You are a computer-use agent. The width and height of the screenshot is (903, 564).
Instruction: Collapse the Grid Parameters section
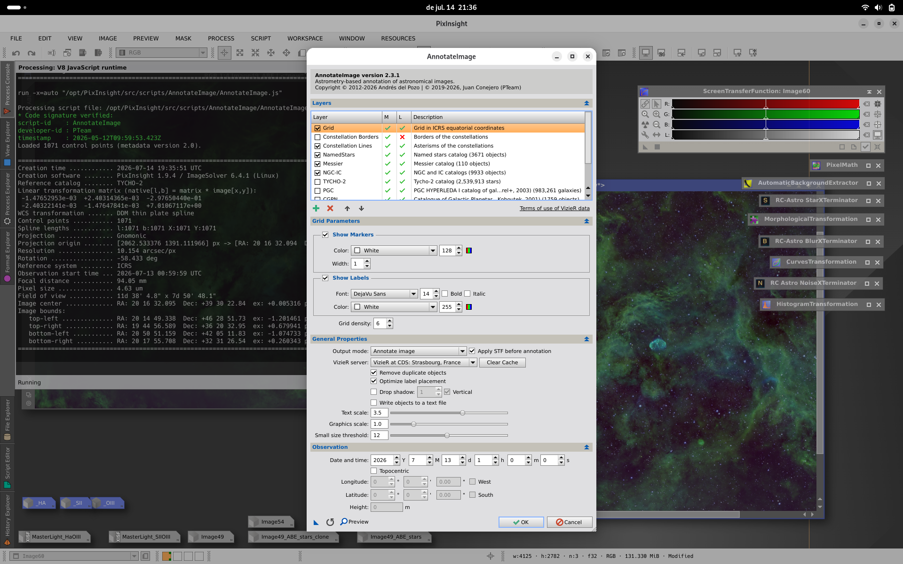586,221
